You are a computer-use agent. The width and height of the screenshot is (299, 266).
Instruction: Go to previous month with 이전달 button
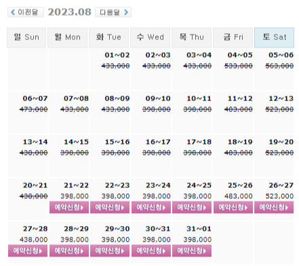[26, 12]
